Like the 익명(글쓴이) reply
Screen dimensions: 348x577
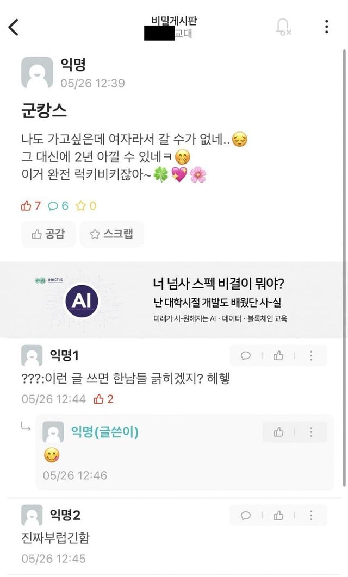pos(278,432)
